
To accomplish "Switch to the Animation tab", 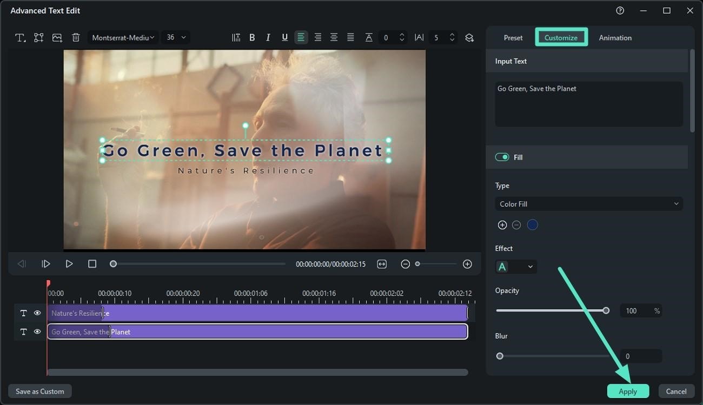I will (x=615, y=38).
